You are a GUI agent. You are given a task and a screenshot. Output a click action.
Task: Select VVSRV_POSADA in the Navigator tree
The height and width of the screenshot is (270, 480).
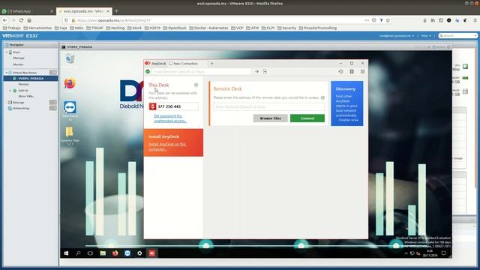click(31, 78)
